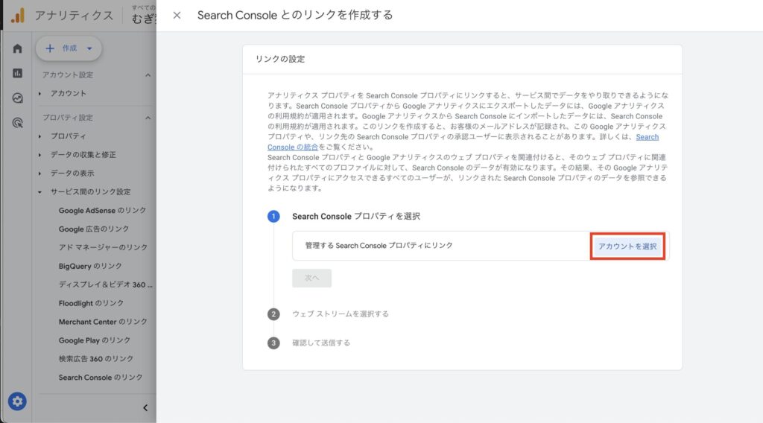Click the disabled 次へ button

[312, 278]
